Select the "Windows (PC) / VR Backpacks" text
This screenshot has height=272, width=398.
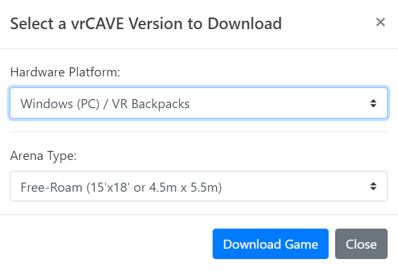click(x=105, y=103)
